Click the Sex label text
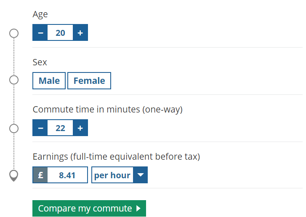Image resolution: width=306 pixels, height=217 pixels. 40,62
